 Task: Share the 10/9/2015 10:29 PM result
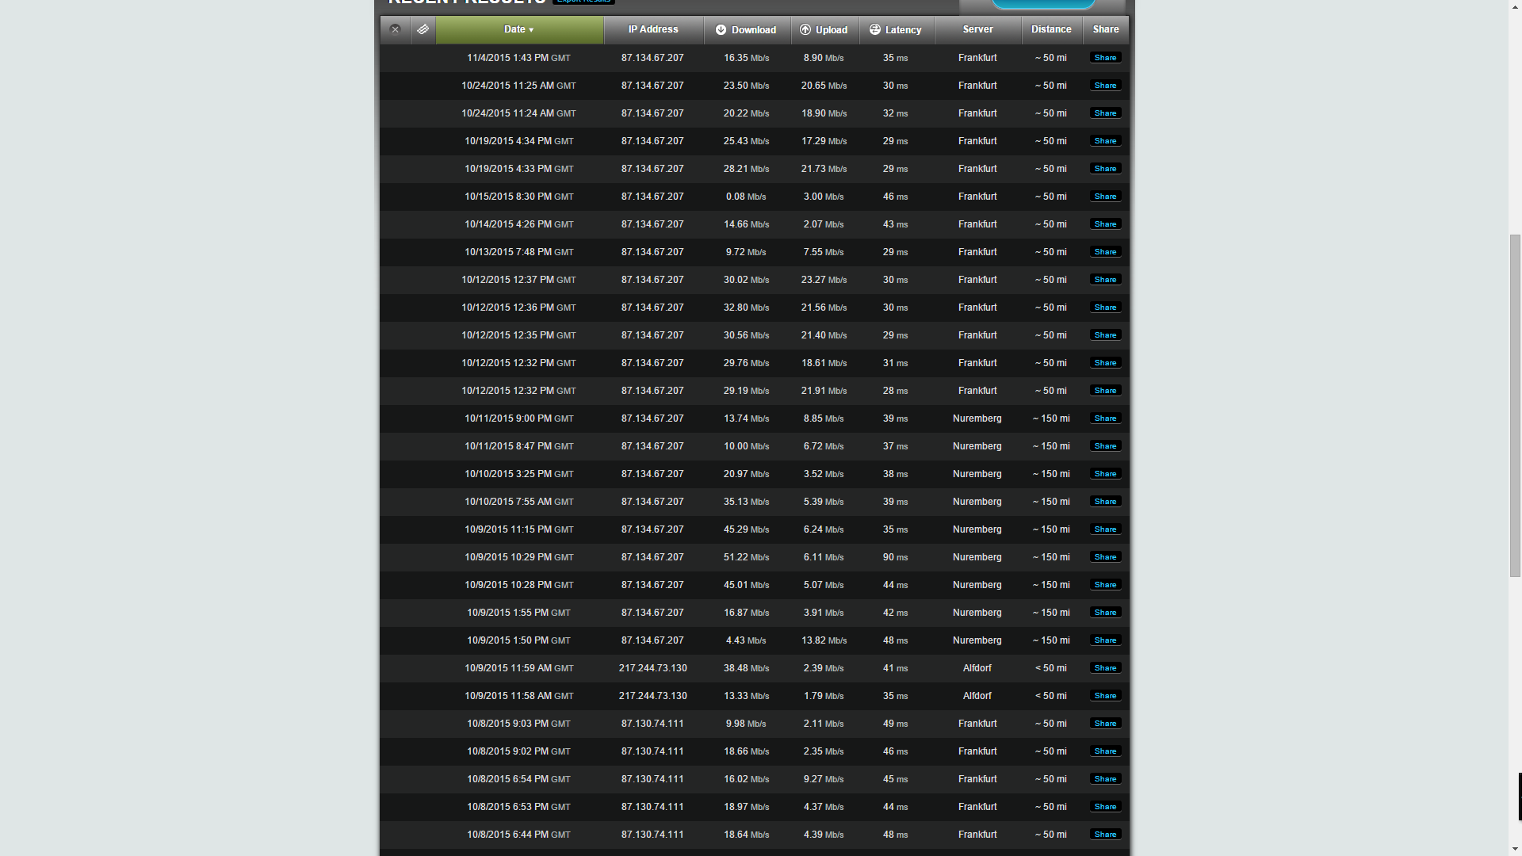click(x=1105, y=557)
